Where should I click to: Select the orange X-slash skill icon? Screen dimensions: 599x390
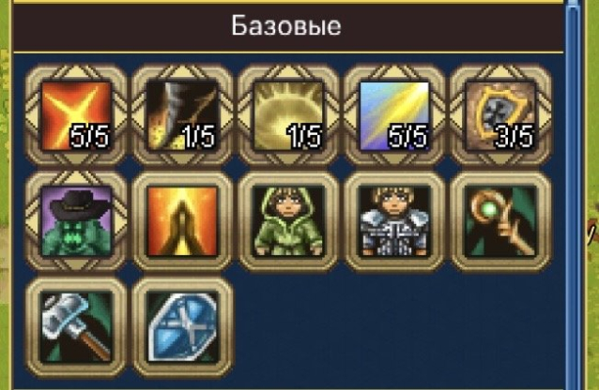pos(76,115)
